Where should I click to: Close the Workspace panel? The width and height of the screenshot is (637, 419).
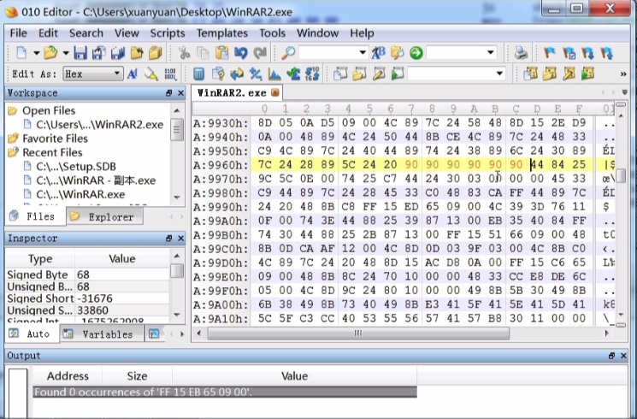click(x=180, y=93)
